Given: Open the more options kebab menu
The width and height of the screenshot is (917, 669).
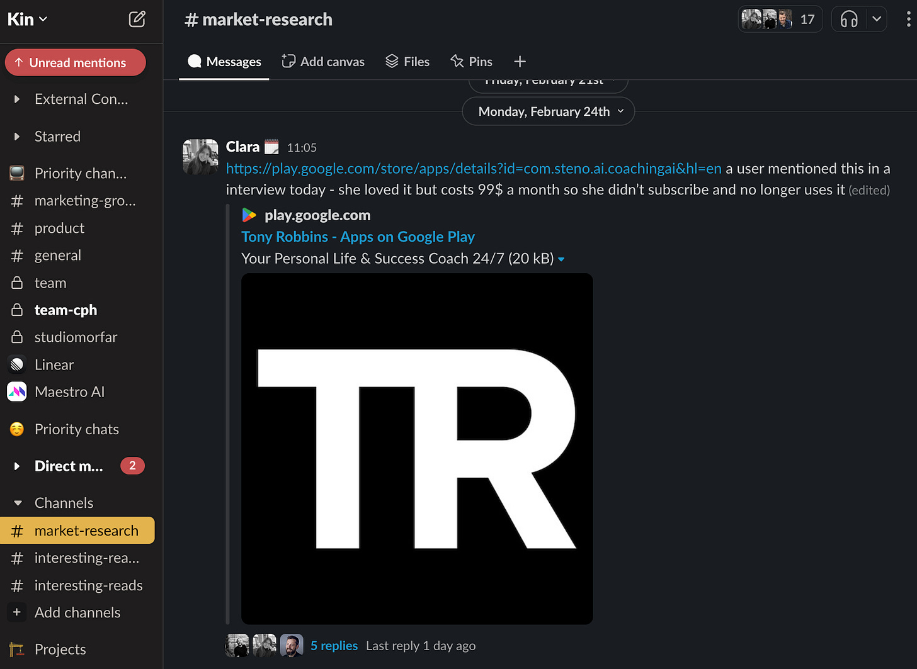Looking at the screenshot, I should [x=908, y=20].
